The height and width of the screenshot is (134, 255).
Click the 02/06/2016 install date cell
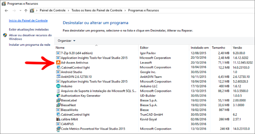click(198, 119)
